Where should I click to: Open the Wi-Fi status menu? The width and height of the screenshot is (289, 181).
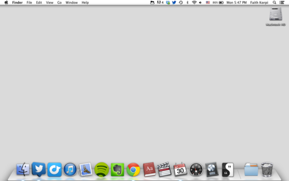194,2
